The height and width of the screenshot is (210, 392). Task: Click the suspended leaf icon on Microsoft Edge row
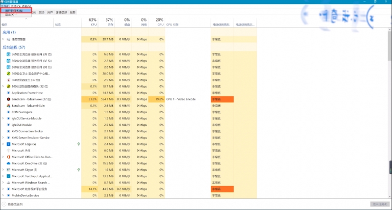pos(78,144)
